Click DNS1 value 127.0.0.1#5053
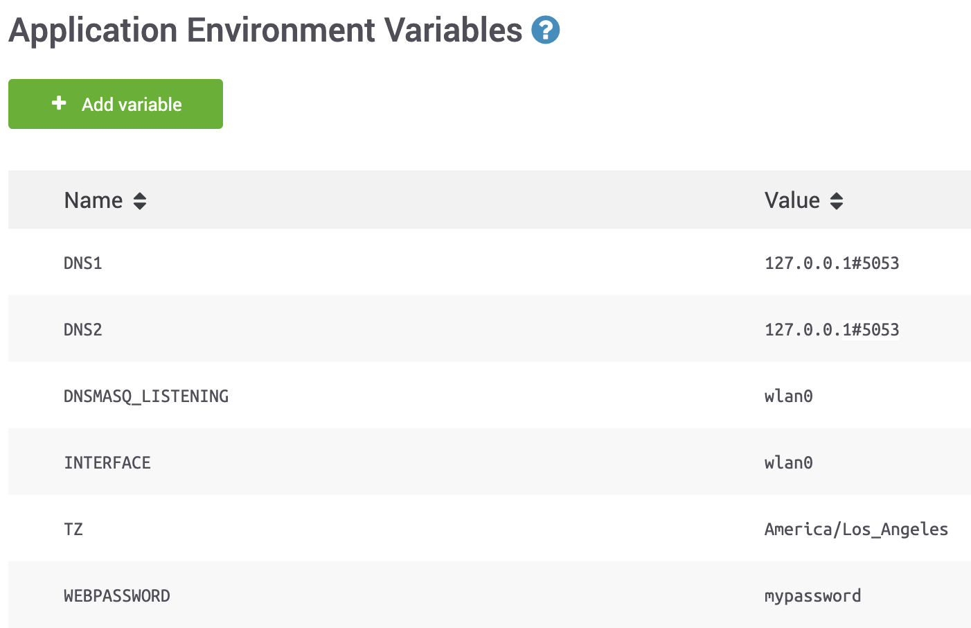 click(x=831, y=263)
